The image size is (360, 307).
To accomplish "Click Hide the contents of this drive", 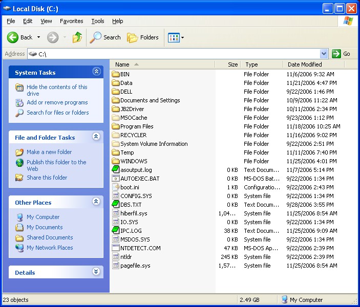I will (x=57, y=90).
